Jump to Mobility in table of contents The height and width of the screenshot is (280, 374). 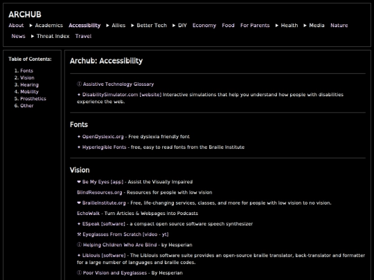click(x=29, y=92)
